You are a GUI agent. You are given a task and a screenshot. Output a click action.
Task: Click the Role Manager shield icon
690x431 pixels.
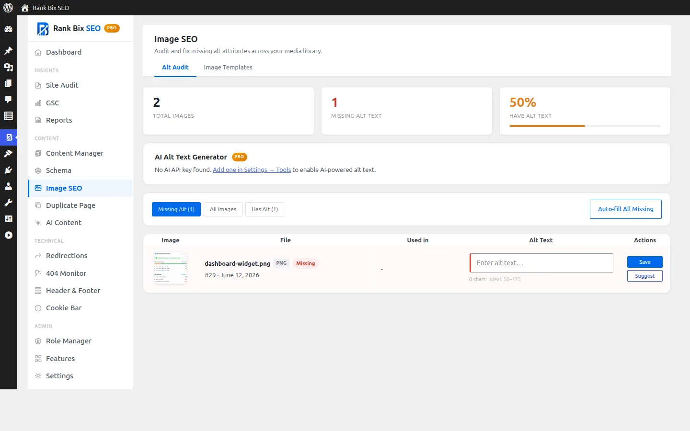pyautogui.click(x=38, y=341)
